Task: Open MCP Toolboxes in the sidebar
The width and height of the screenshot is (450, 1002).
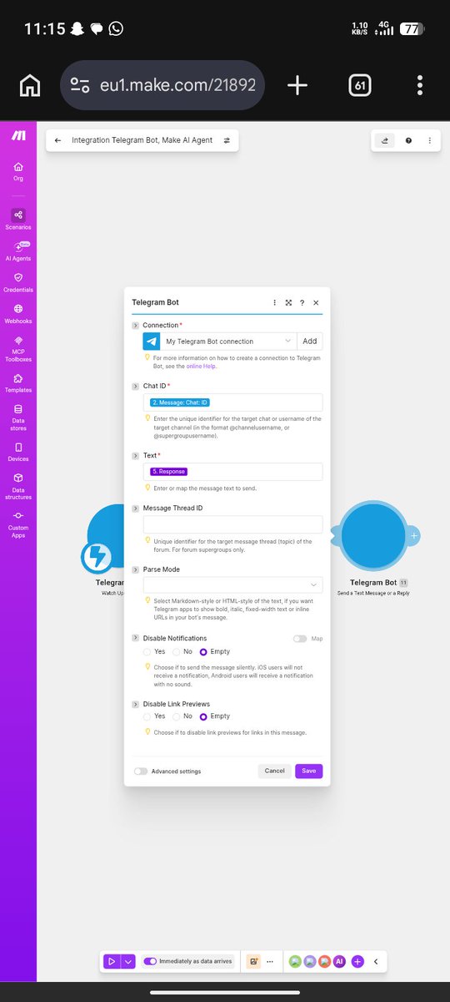Action: 18,347
